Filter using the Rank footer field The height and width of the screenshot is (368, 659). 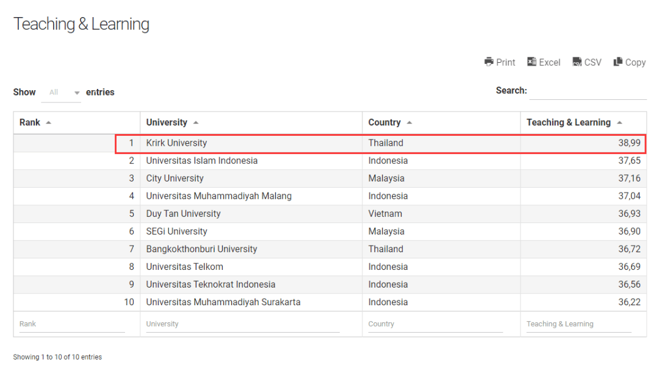(x=71, y=324)
